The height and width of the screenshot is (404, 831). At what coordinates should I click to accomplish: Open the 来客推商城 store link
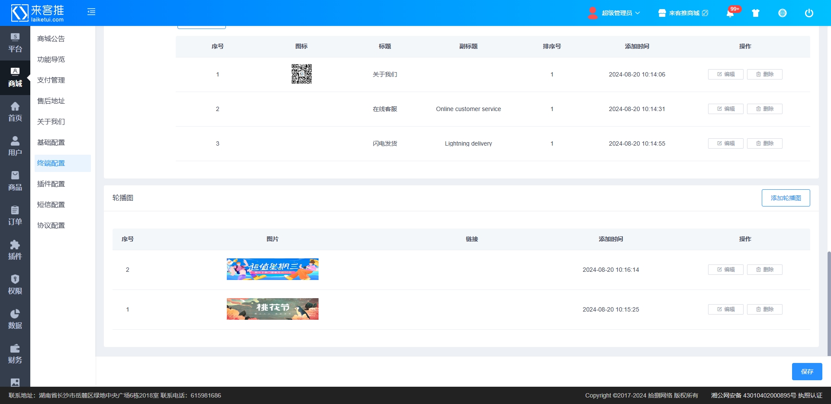point(683,13)
